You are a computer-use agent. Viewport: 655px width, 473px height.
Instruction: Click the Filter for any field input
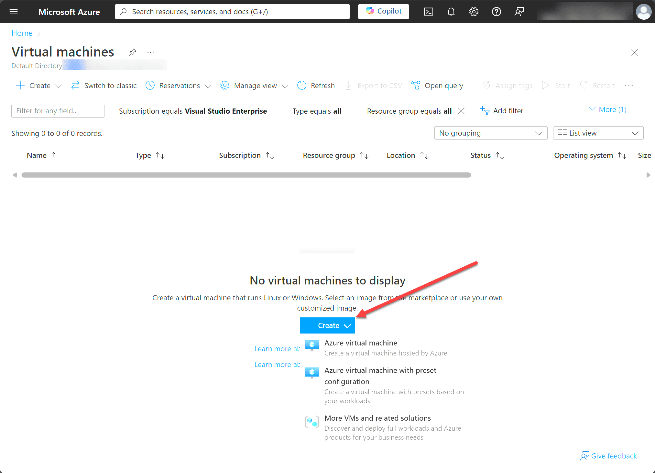58,110
